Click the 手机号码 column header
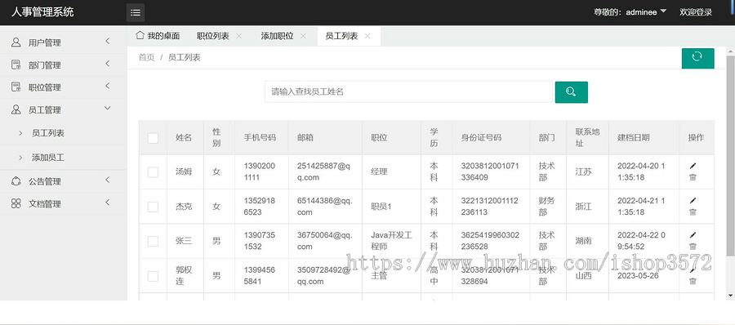Image resolution: width=735 pixels, height=325 pixels. pos(260,138)
